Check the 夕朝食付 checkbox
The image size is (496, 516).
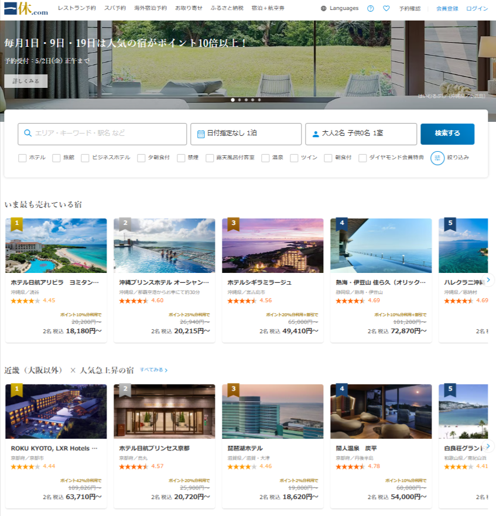(141, 158)
